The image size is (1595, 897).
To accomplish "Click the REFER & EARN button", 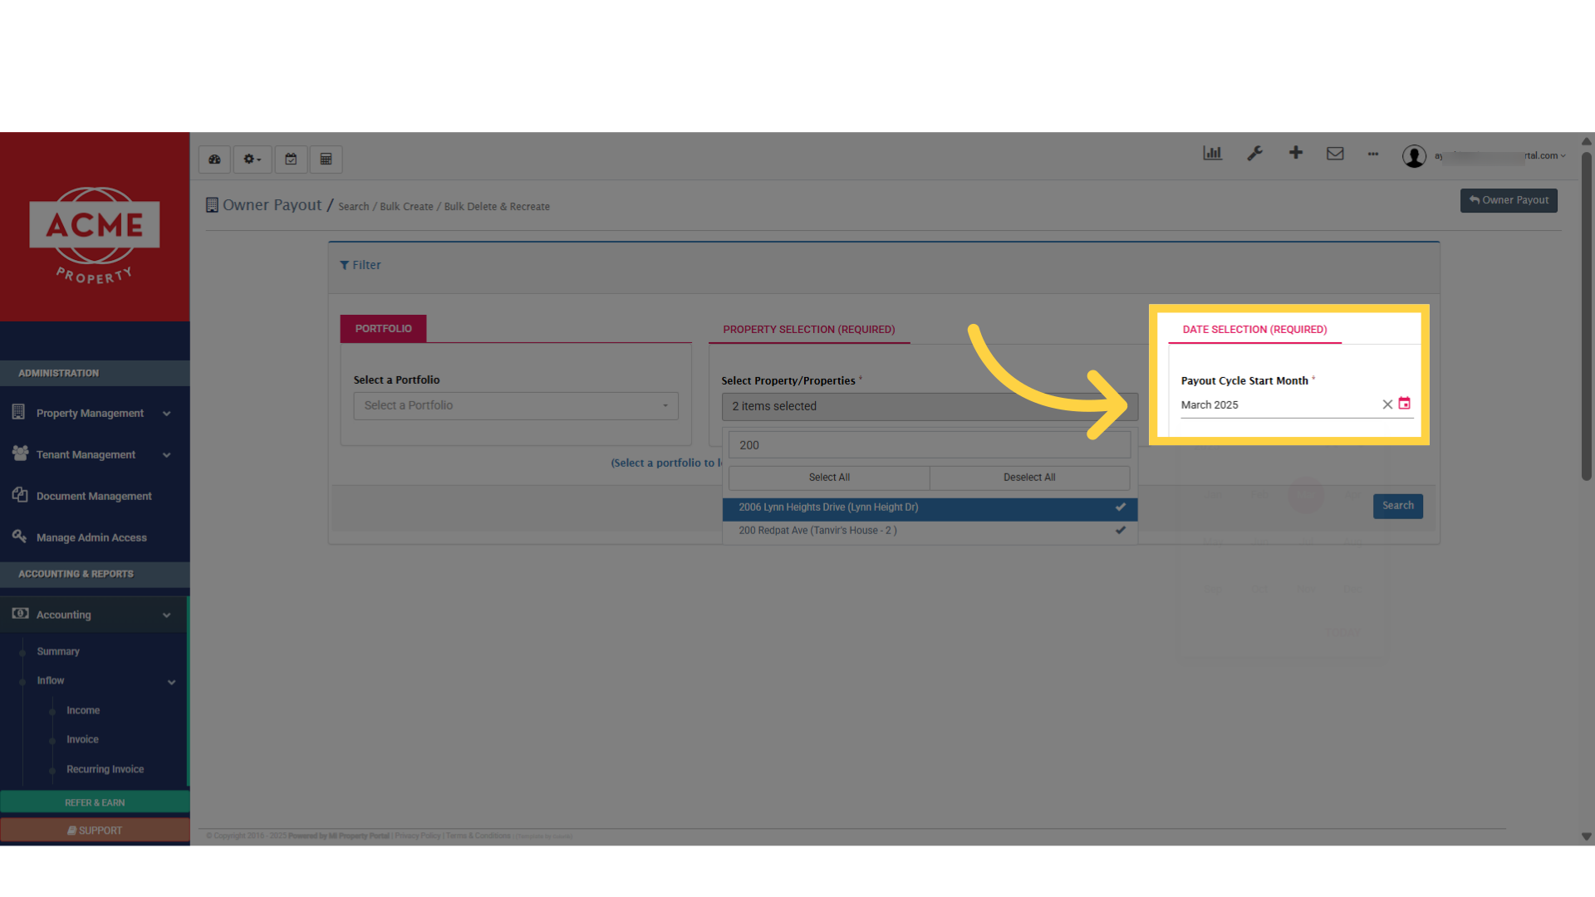I will tap(95, 802).
